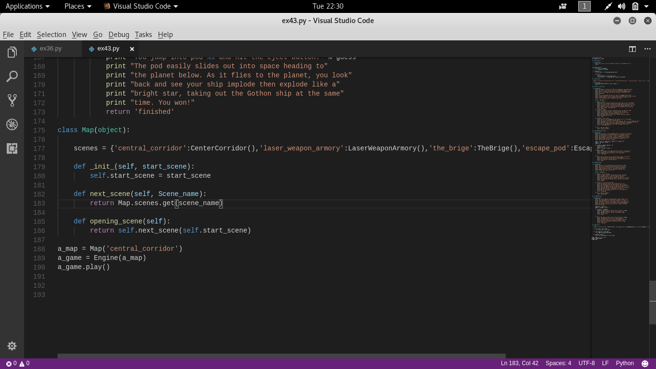The image size is (656, 369).
Task: Expand the Places dropdown menu
Action: 78,6
